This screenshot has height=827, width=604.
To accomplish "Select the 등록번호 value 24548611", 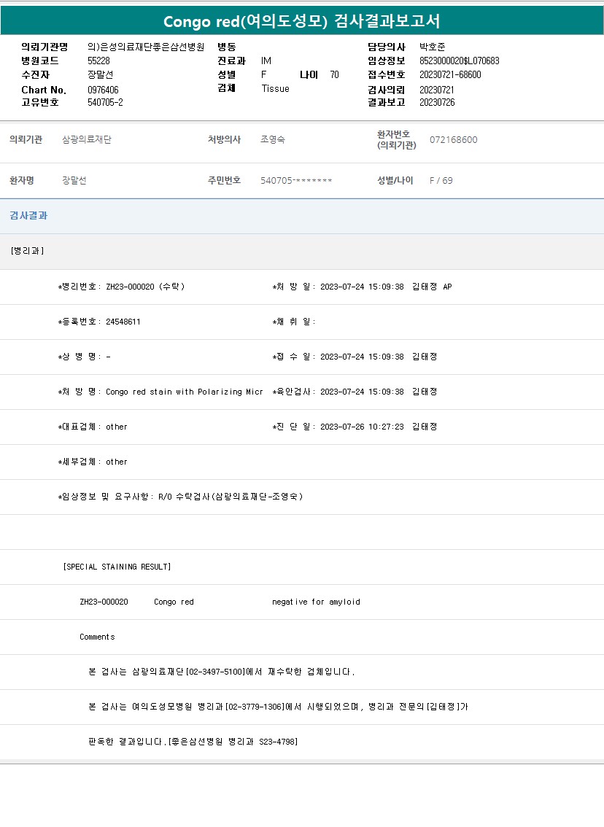I will [123, 322].
